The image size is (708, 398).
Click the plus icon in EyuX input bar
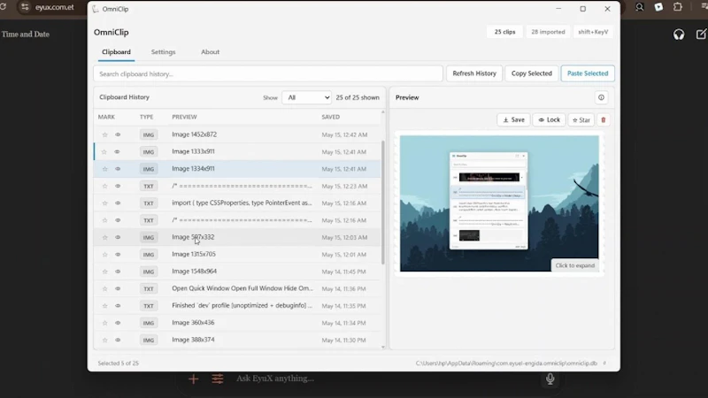(193, 379)
